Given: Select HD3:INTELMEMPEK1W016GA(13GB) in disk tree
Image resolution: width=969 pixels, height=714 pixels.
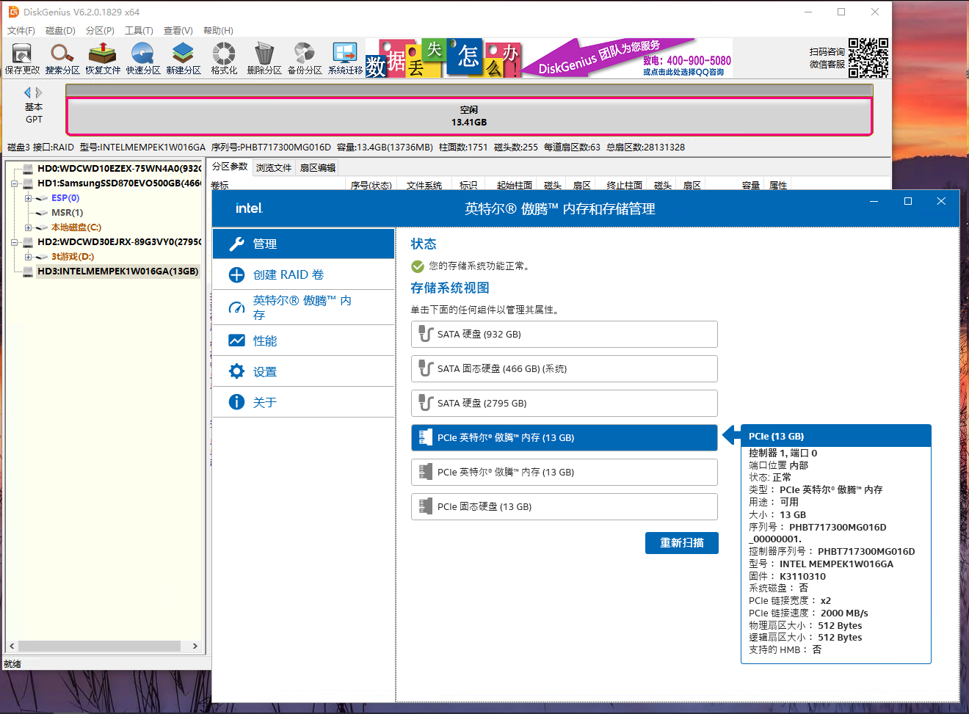Looking at the screenshot, I should tap(118, 272).
